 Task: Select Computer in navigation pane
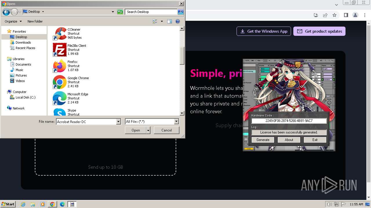(x=19, y=92)
